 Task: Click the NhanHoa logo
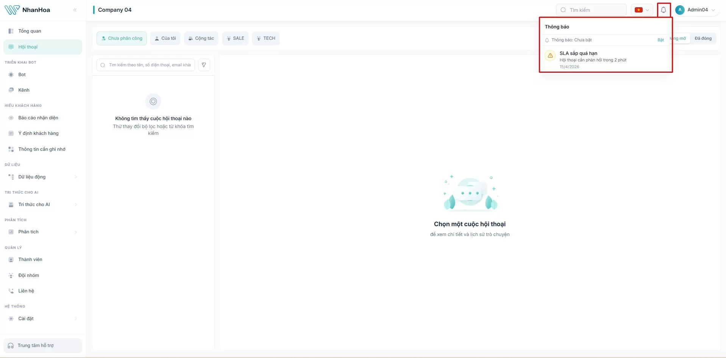tap(27, 10)
